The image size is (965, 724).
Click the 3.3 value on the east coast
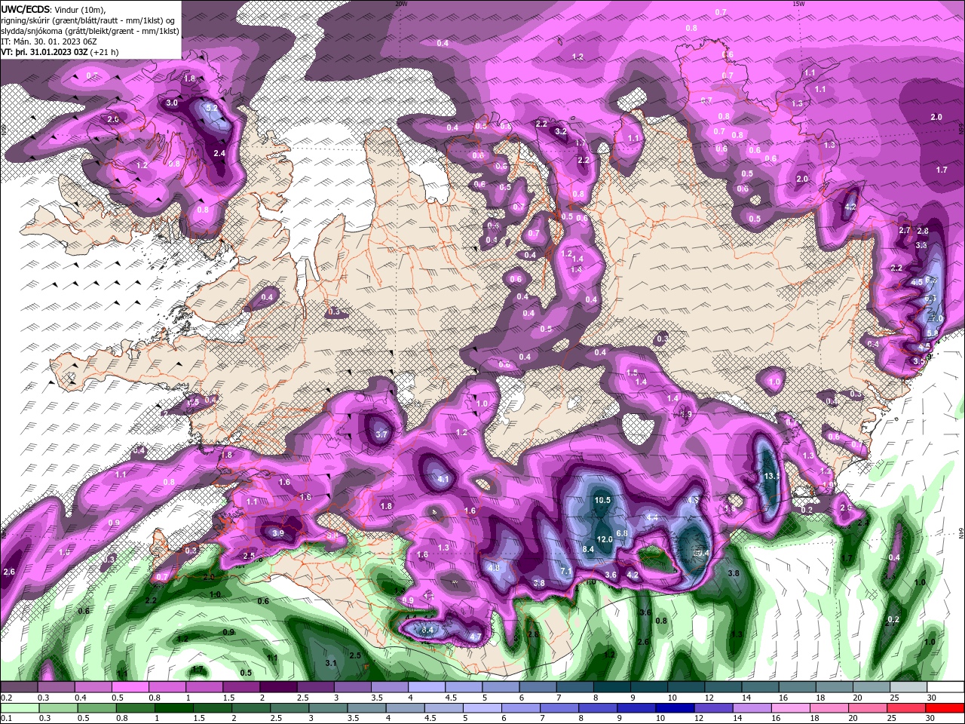(921, 245)
